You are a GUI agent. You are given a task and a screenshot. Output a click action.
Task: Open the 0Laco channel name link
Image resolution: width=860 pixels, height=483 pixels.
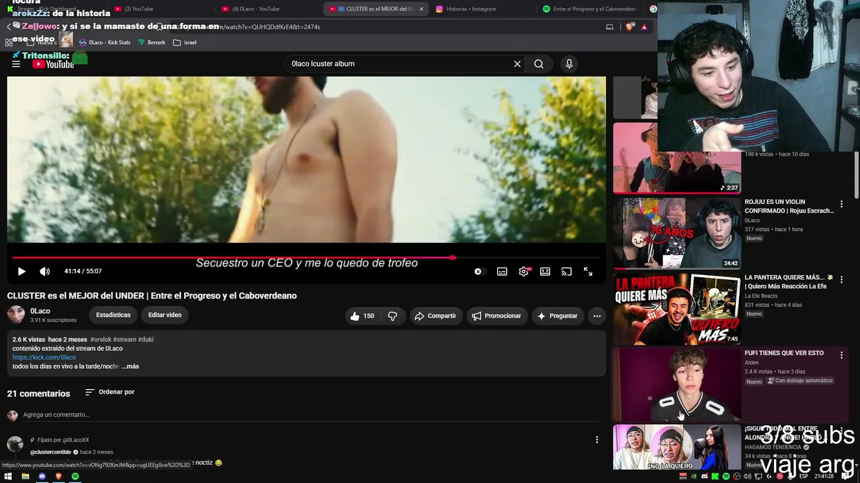pos(40,311)
